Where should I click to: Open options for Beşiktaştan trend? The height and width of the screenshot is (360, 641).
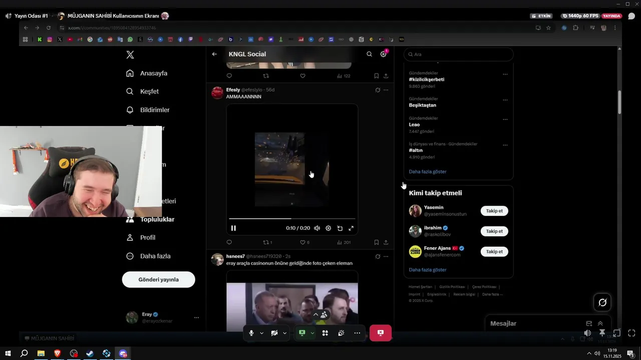[505, 100]
